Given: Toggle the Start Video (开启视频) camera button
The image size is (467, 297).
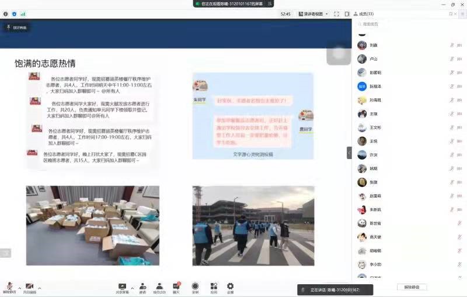Looking at the screenshot, I should [x=29, y=286].
